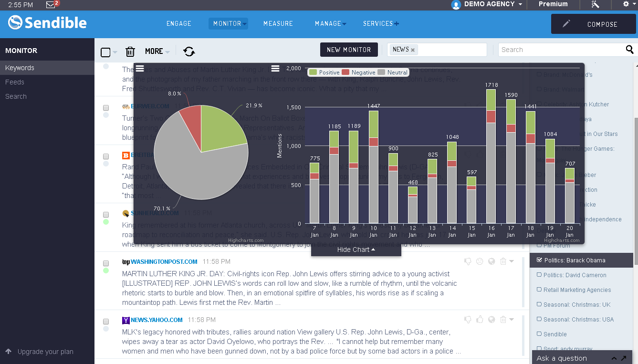Uncheck Politics: Barack Obama monitor
Screen dimensions: 638x364
click(539, 260)
